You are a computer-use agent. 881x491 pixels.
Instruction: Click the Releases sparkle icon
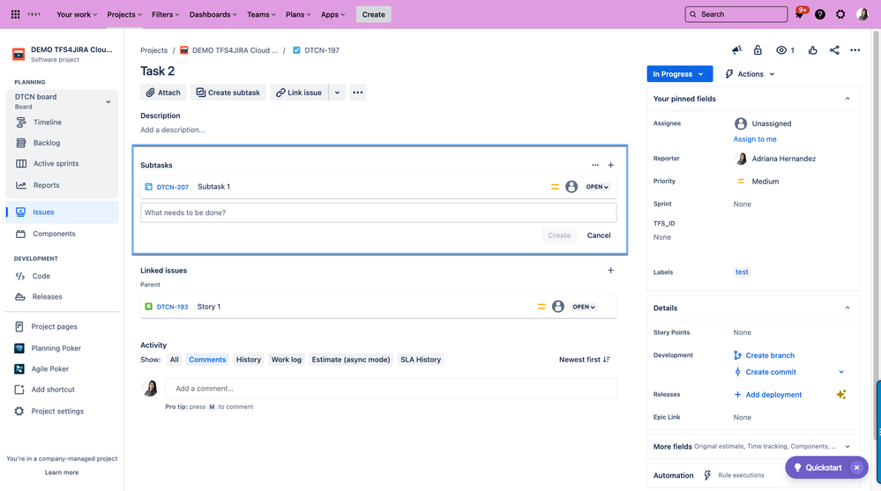841,394
